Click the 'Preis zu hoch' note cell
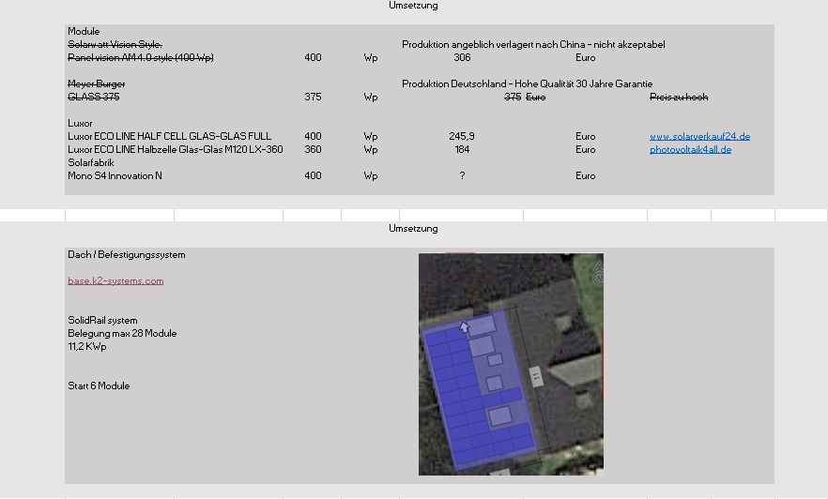This screenshot has height=499, width=828. (679, 97)
